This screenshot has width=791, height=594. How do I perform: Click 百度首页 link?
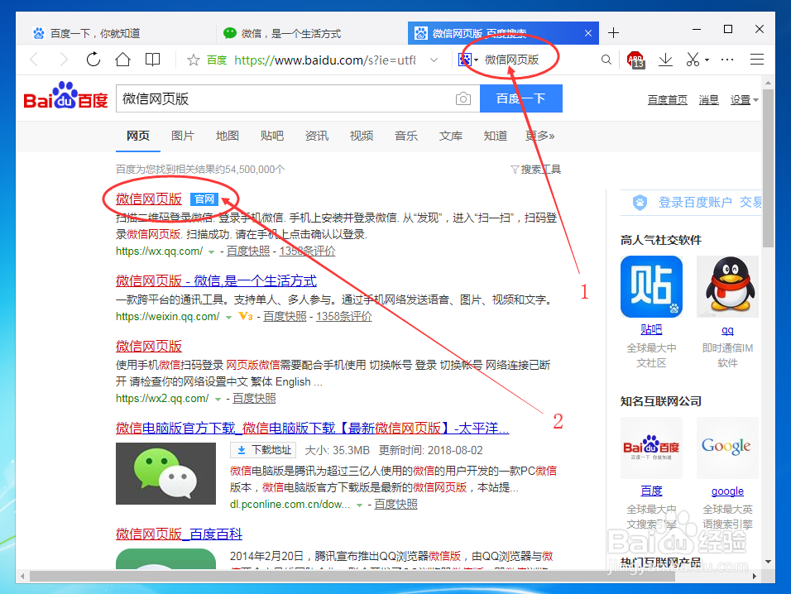[x=668, y=100]
